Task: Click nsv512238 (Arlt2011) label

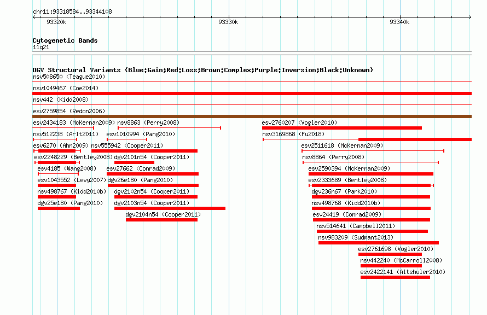Action: [x=66, y=134]
